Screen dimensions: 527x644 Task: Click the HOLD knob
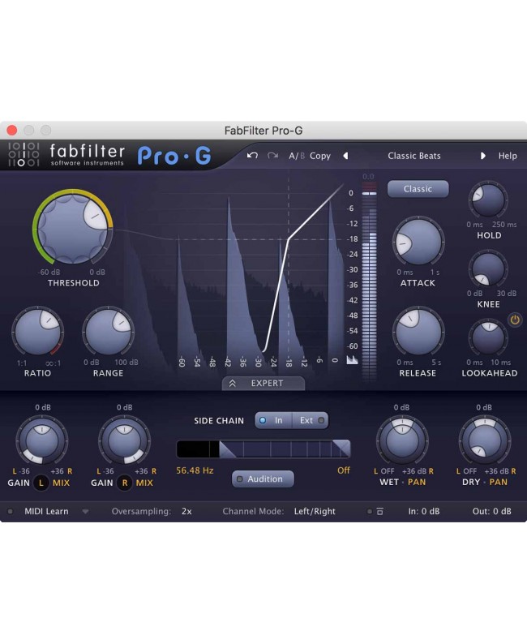coord(488,200)
